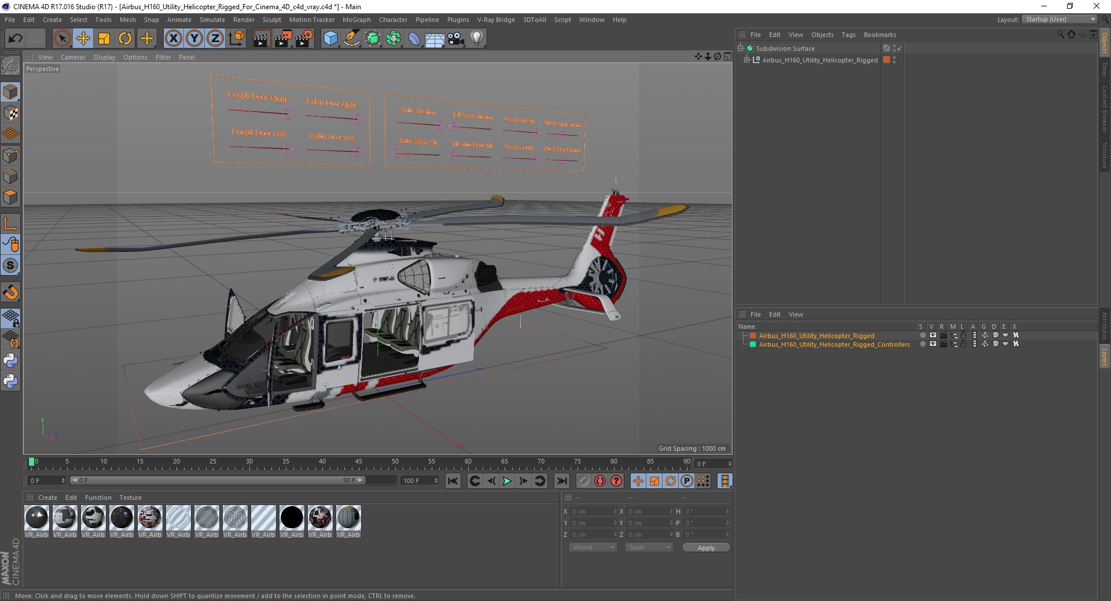Go to end of animation
The height and width of the screenshot is (601, 1111).
561,481
